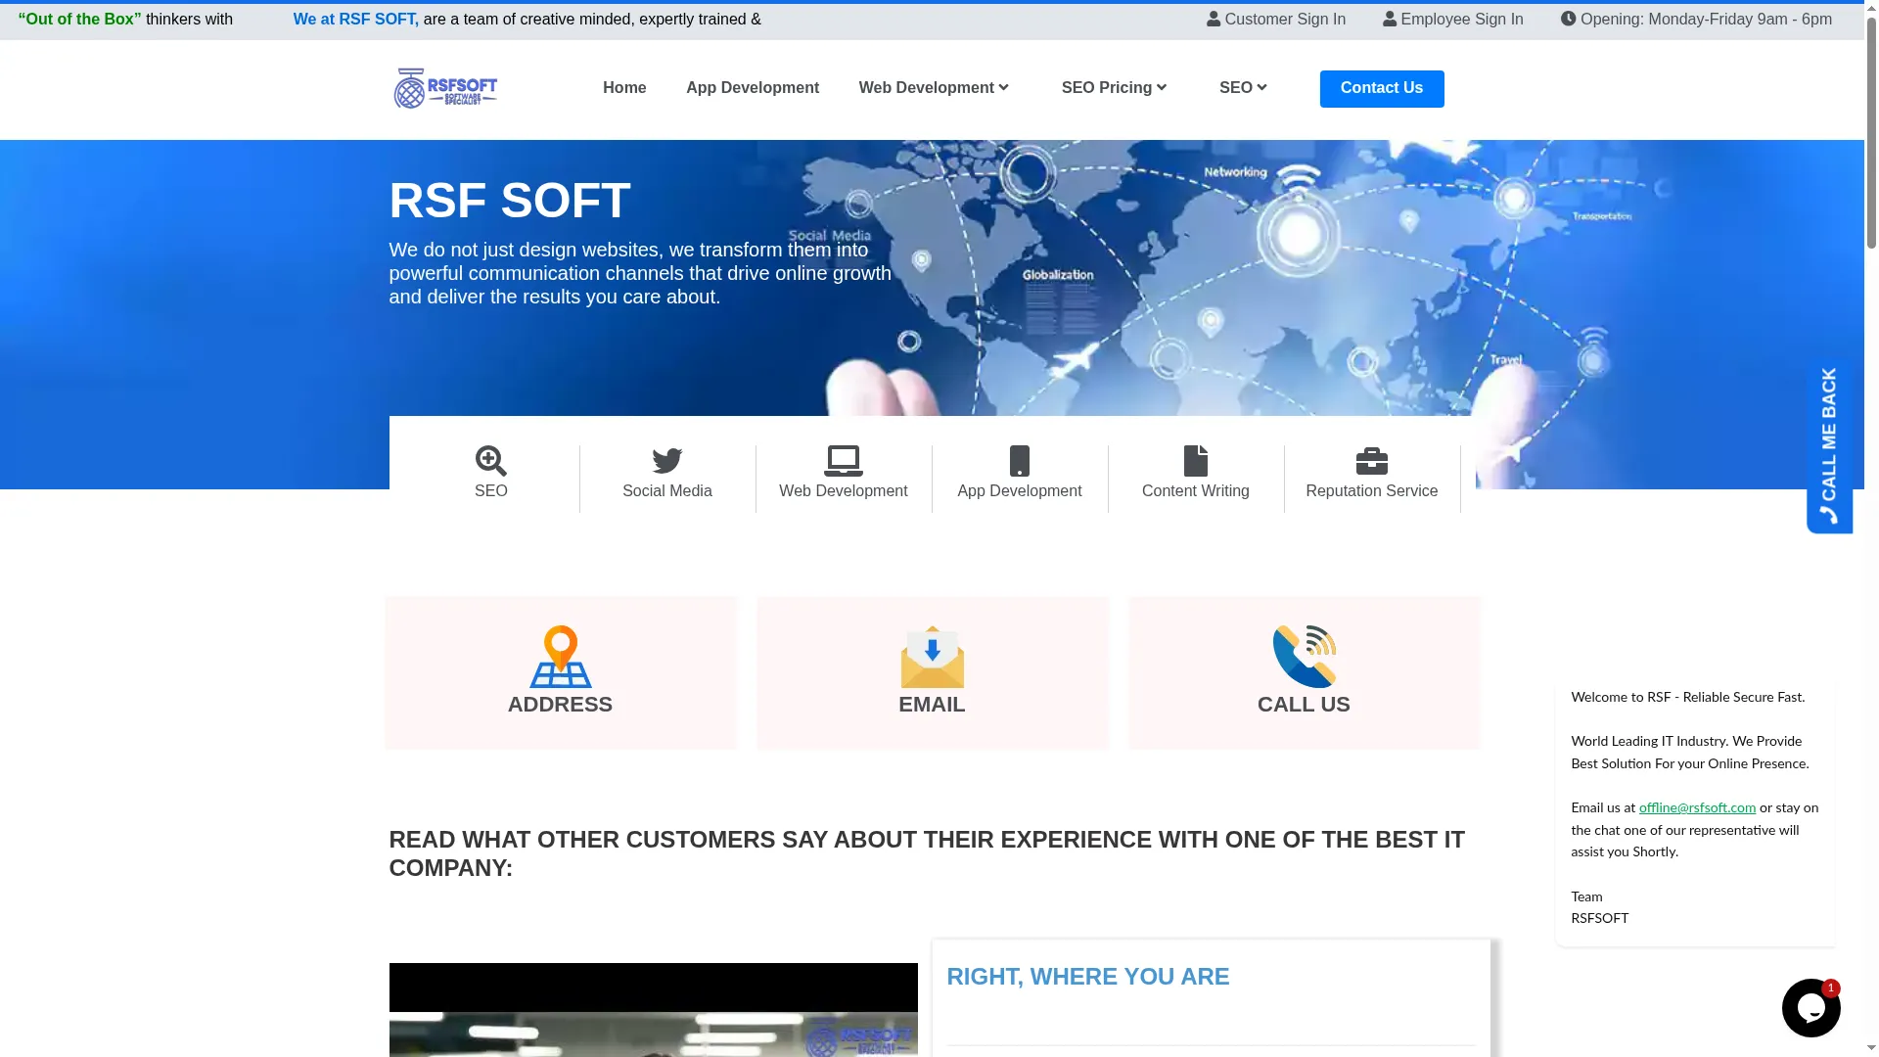The width and height of the screenshot is (1879, 1057).
Task: Open the App Development menu item
Action: pyautogui.click(x=753, y=88)
